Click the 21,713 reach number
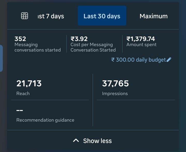The image size is (186, 152). click(x=29, y=83)
